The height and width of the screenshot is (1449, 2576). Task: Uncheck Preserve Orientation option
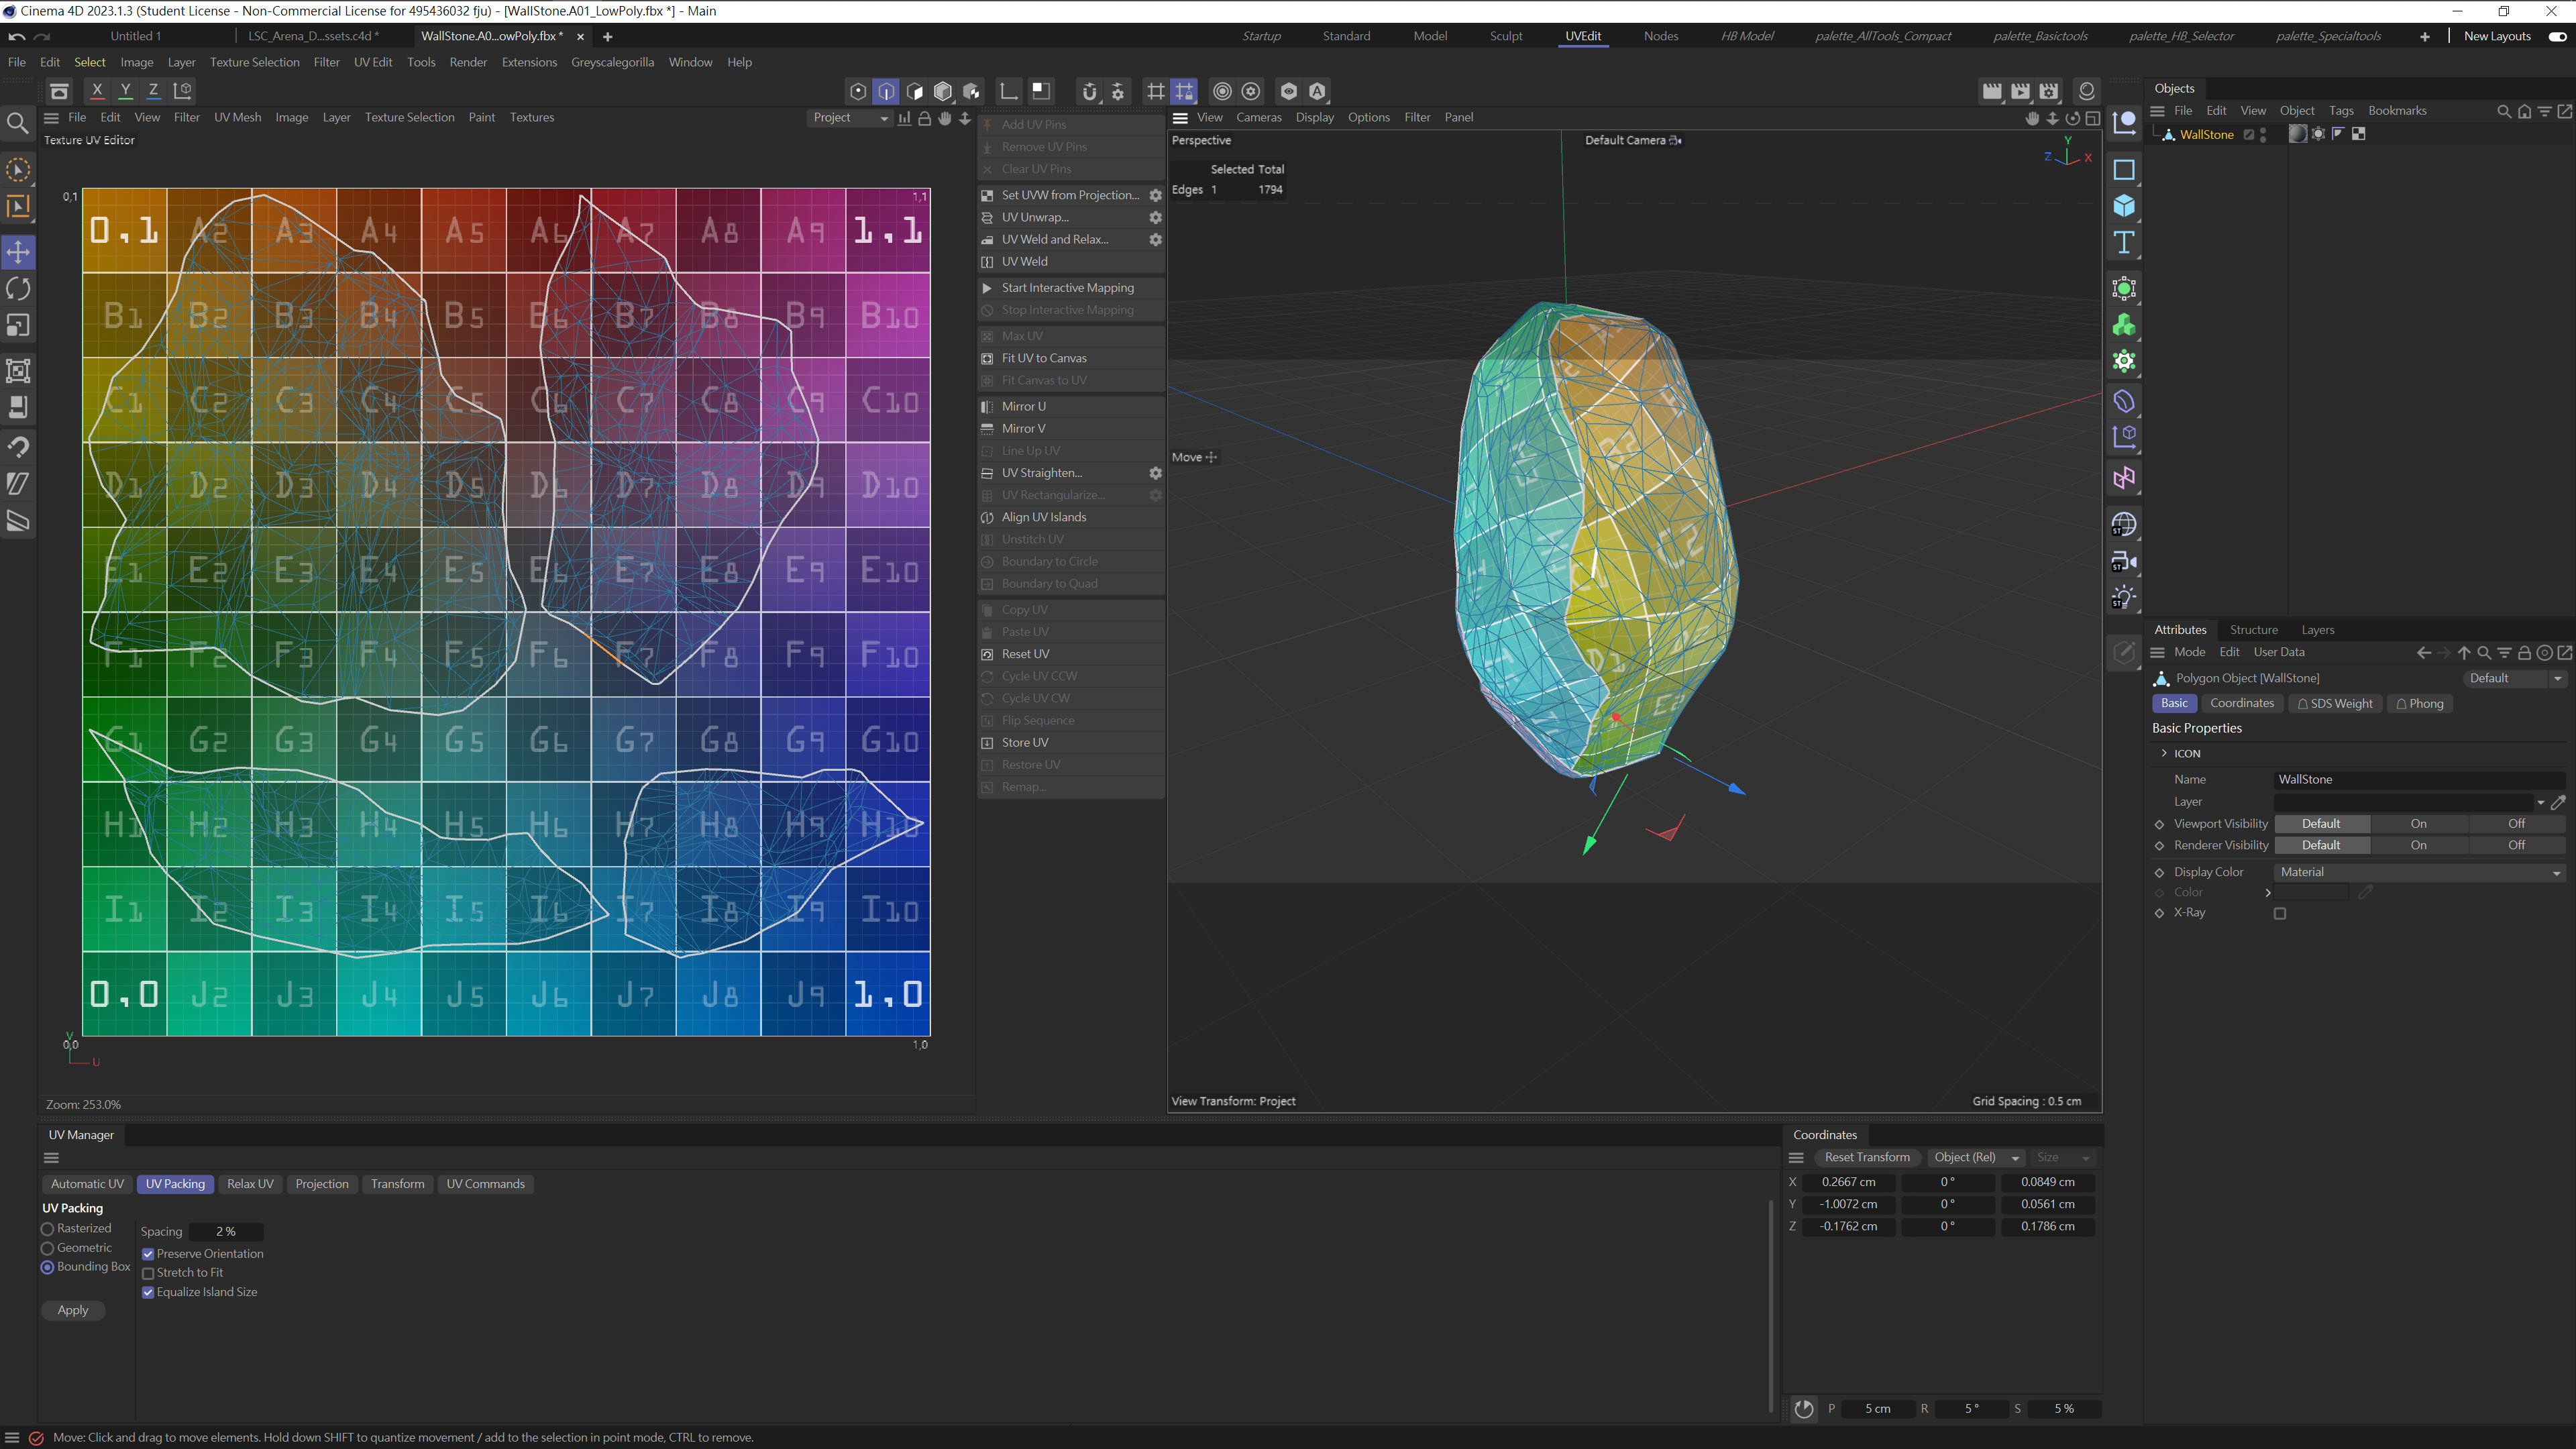pyautogui.click(x=148, y=1254)
